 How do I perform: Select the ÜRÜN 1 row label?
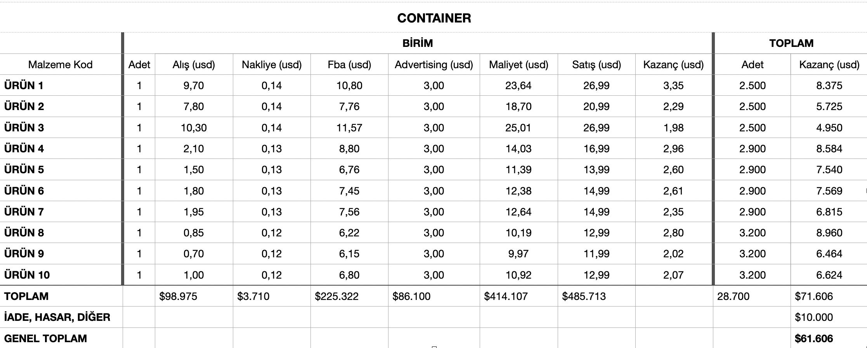(x=24, y=85)
